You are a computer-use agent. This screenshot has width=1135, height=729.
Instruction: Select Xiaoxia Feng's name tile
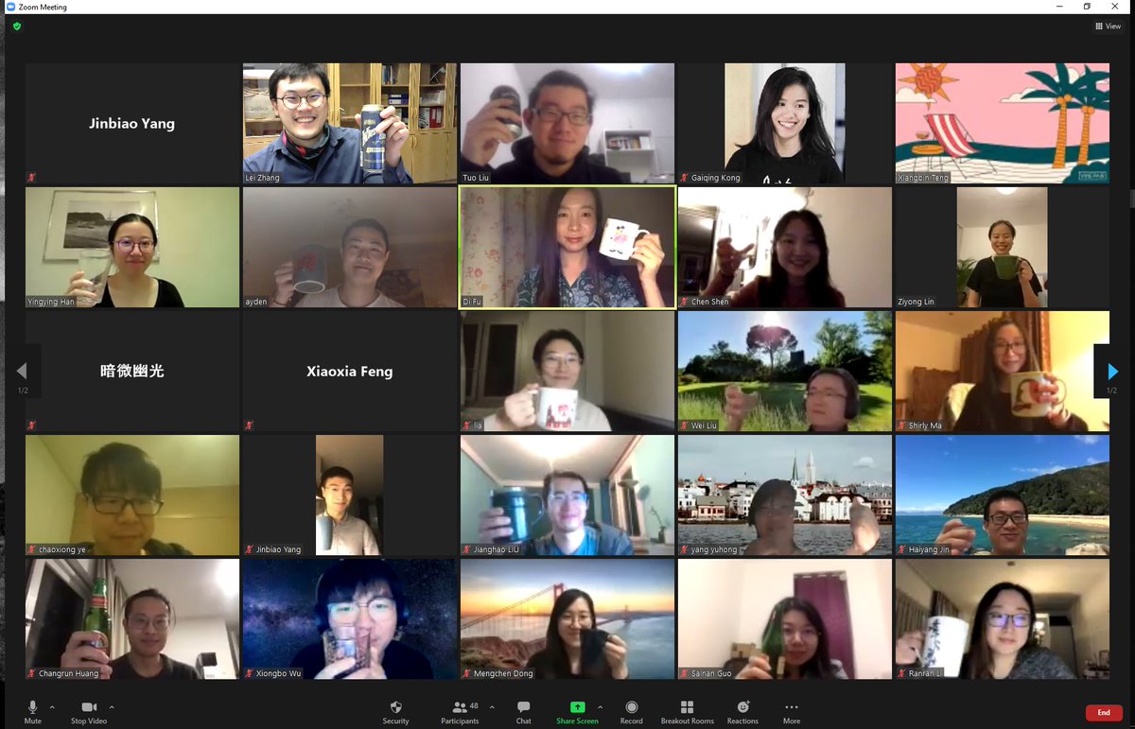pyautogui.click(x=350, y=371)
